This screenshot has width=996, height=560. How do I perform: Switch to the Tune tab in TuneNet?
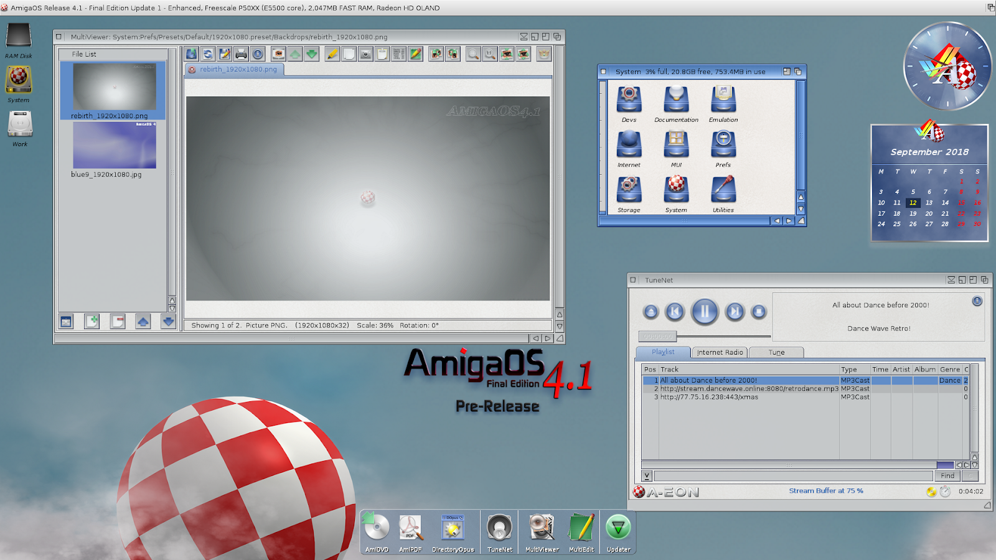(776, 352)
